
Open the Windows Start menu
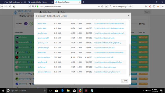pos(3,91)
